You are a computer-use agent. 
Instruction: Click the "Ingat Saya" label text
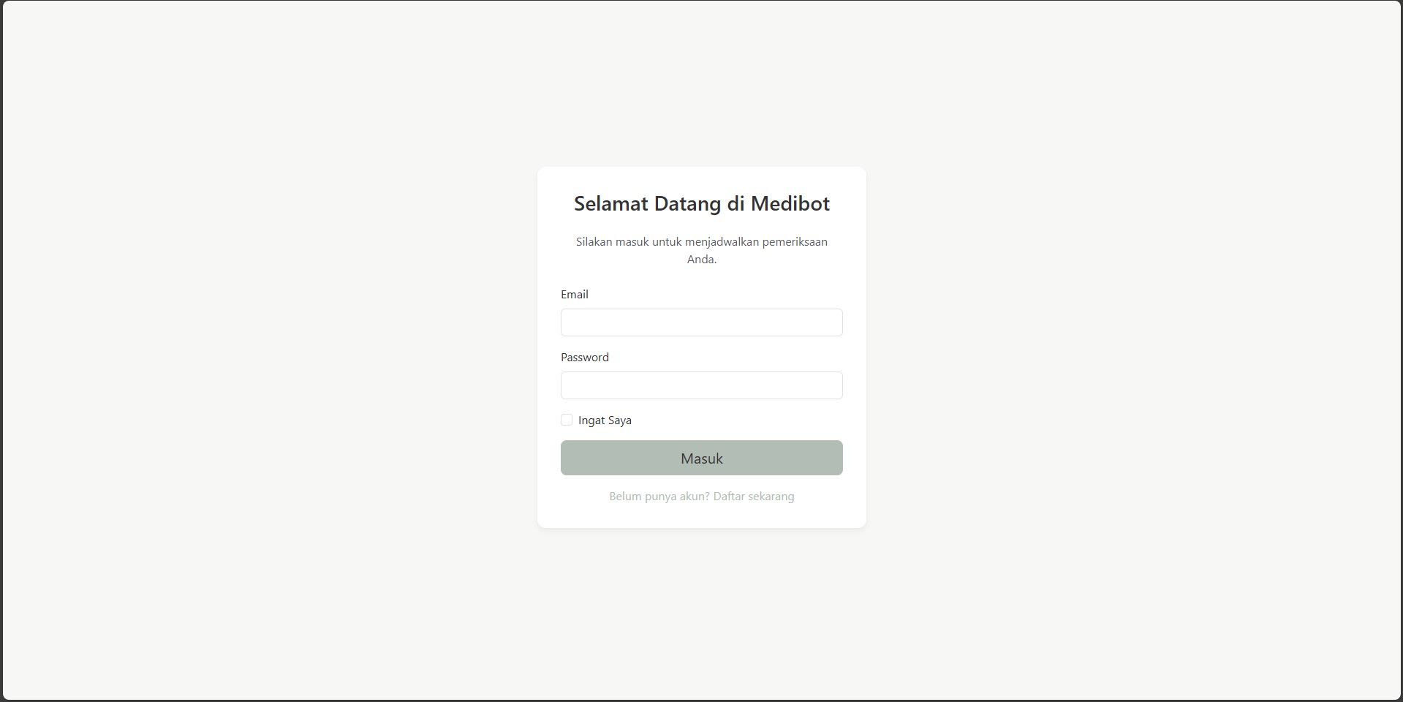tap(605, 420)
